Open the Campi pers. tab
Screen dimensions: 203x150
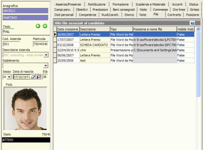click(x=62, y=10)
